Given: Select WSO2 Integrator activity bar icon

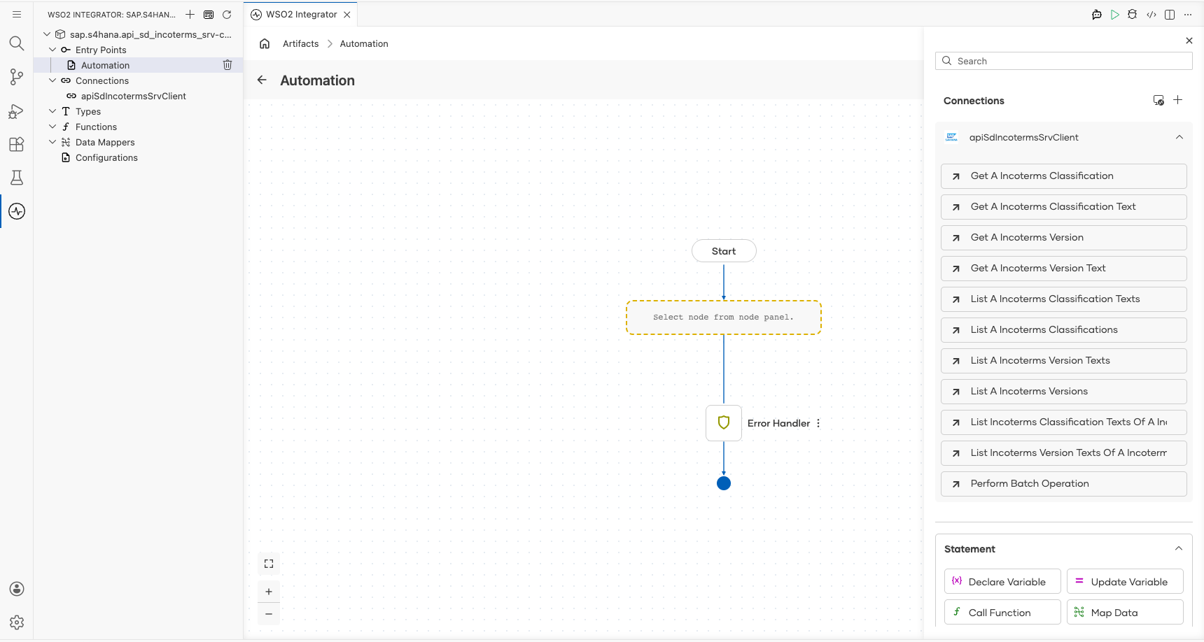Looking at the screenshot, I should [17, 211].
